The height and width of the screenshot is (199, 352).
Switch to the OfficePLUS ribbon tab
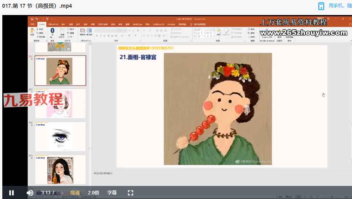coord(53,24)
